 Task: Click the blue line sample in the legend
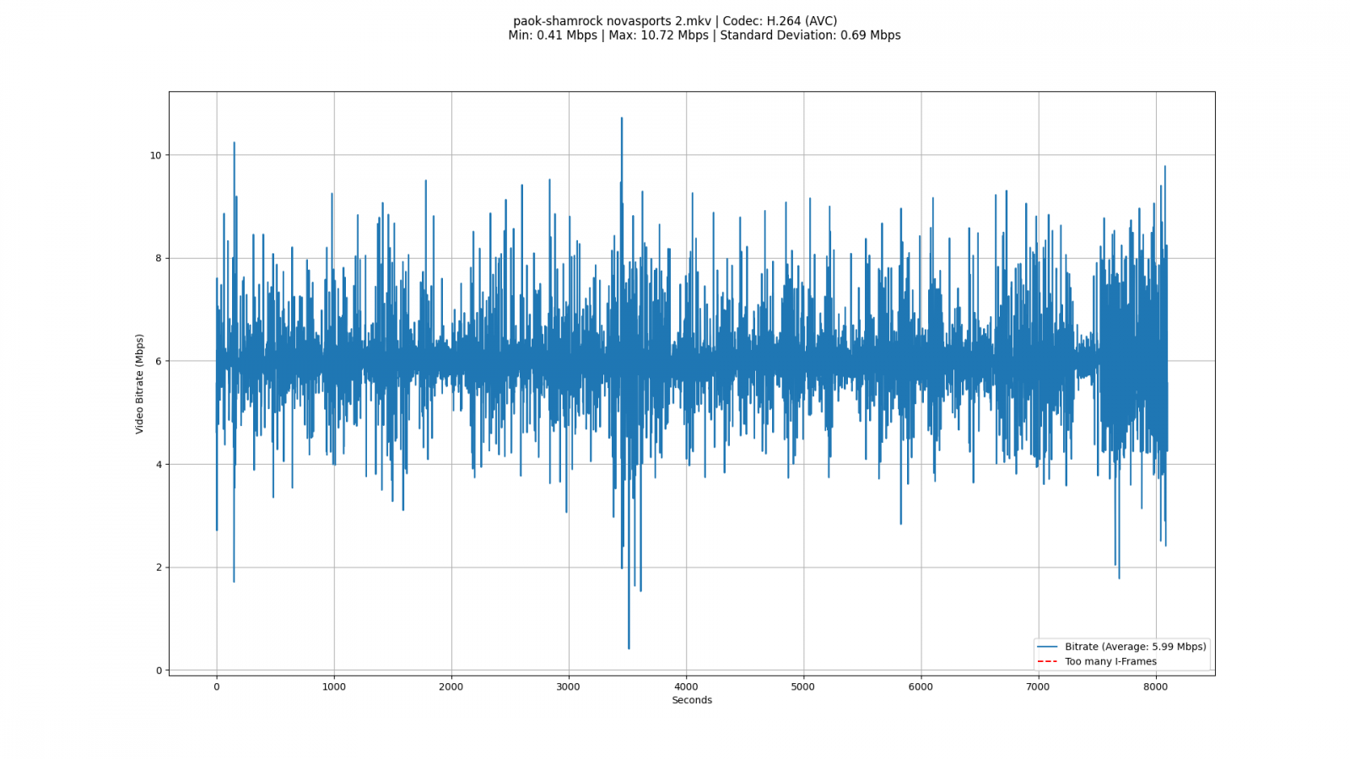1047,647
